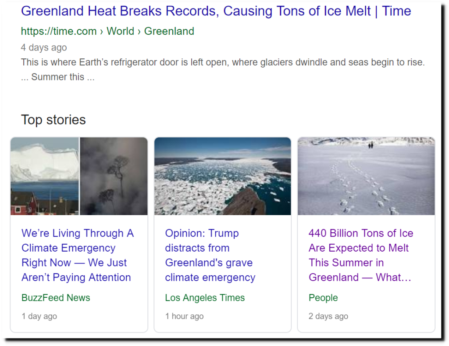Click the Earth's refrigerator door snippet text
This screenshot has height=346, width=449.
[223, 69]
